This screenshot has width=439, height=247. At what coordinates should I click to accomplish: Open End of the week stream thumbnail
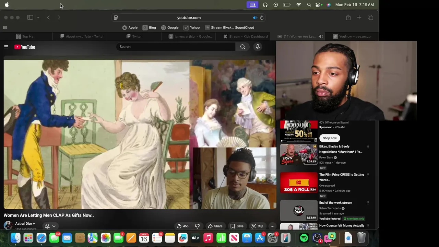(299, 211)
